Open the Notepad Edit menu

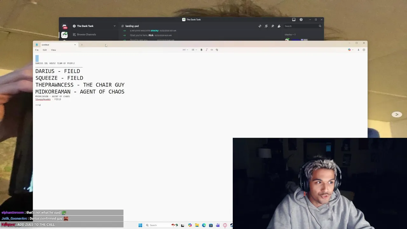tap(45, 50)
